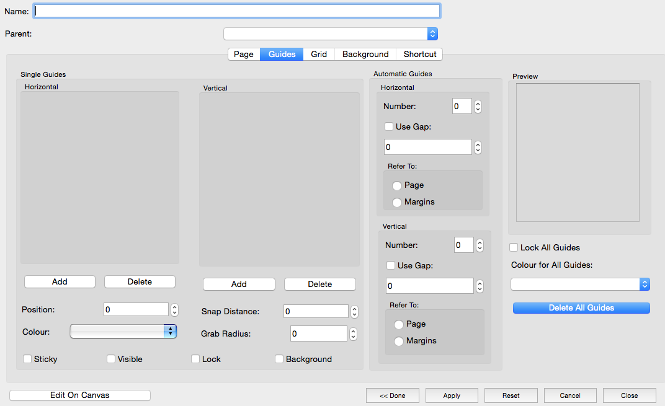Check Lock All Guides
The height and width of the screenshot is (406, 665).
pos(514,247)
